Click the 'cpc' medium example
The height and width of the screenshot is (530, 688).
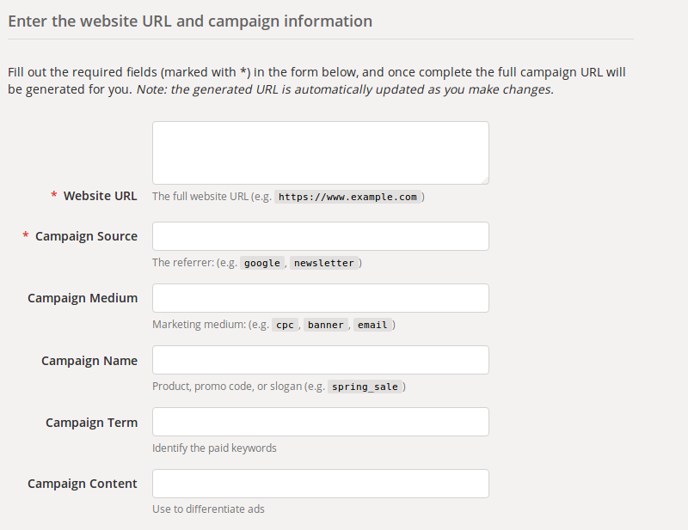coord(285,325)
